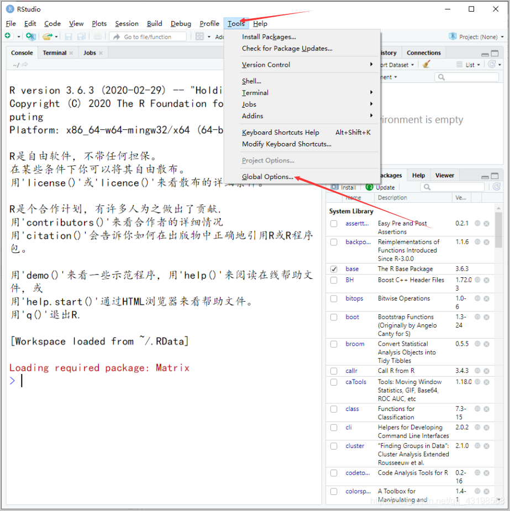This screenshot has height=511, width=510.
Task: Remove the boot package via x icon
Action: click(x=487, y=317)
